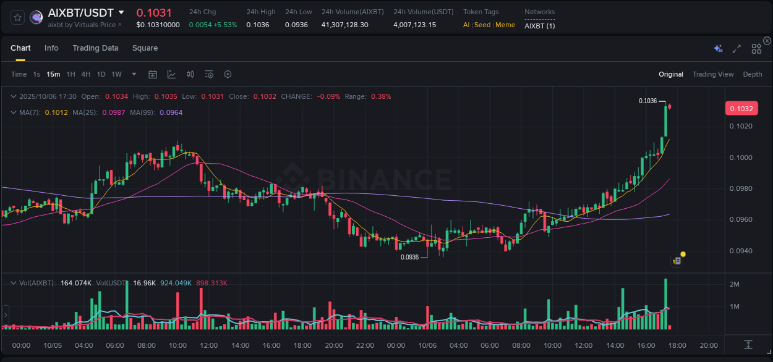Collapse the moving averages indicator row
Image resolution: width=773 pixels, height=362 pixels.
click(x=14, y=112)
